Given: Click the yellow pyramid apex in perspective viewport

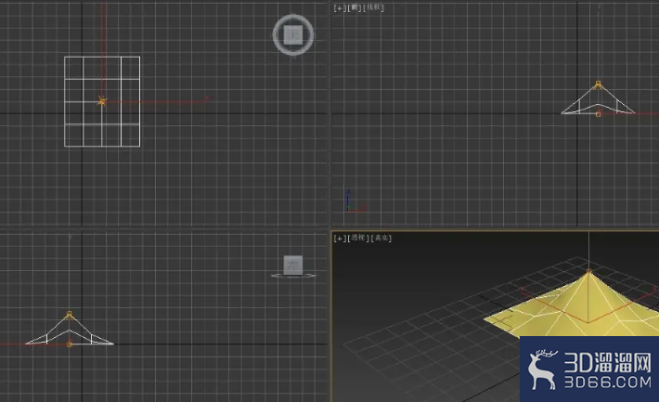Looking at the screenshot, I should 588,272.
